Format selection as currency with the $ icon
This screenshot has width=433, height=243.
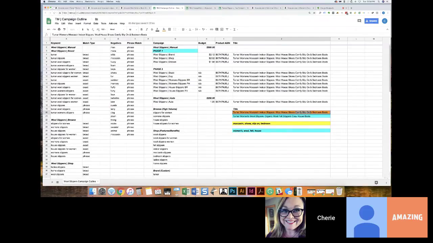pos(83,29)
